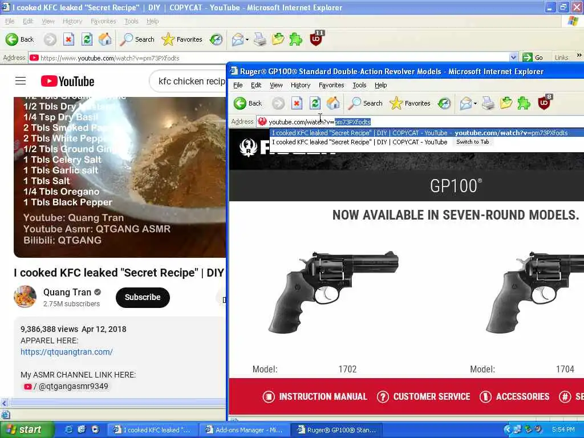Image resolution: width=584 pixels, height=438 pixels.
Task: Open Favorites menu in Ruger window
Action: (331, 86)
